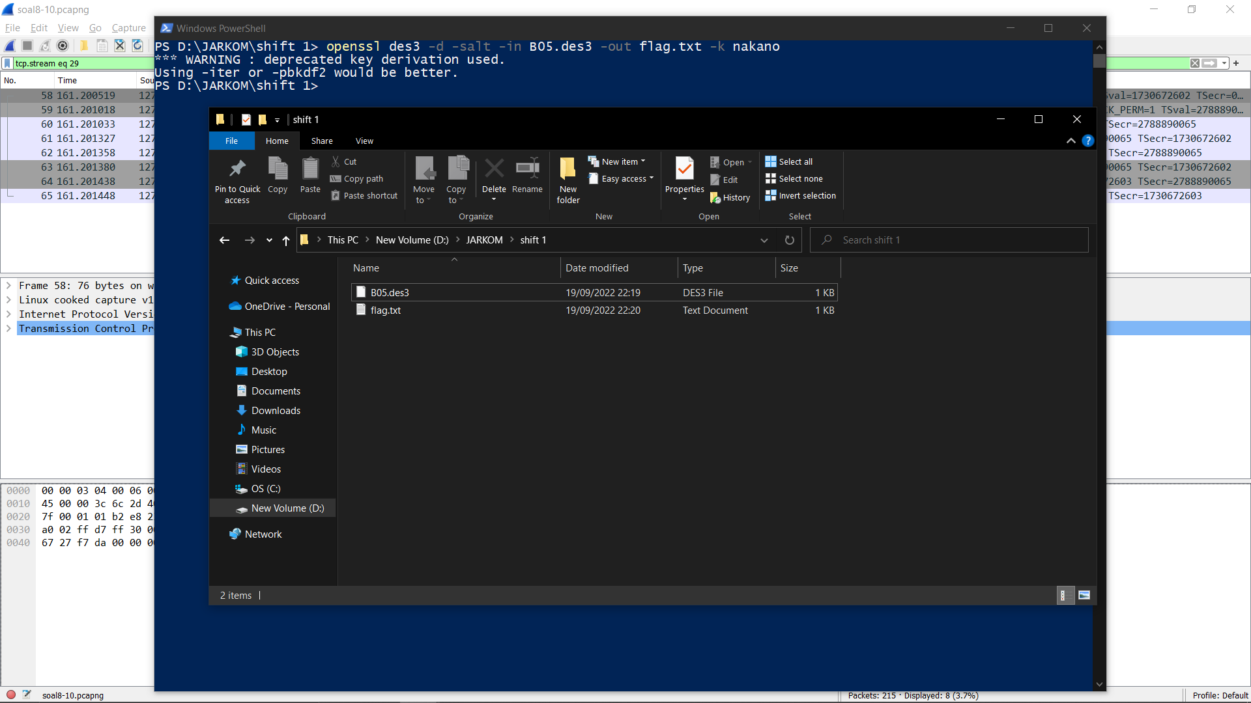Open the Capture menu in Wireshark

point(128,27)
